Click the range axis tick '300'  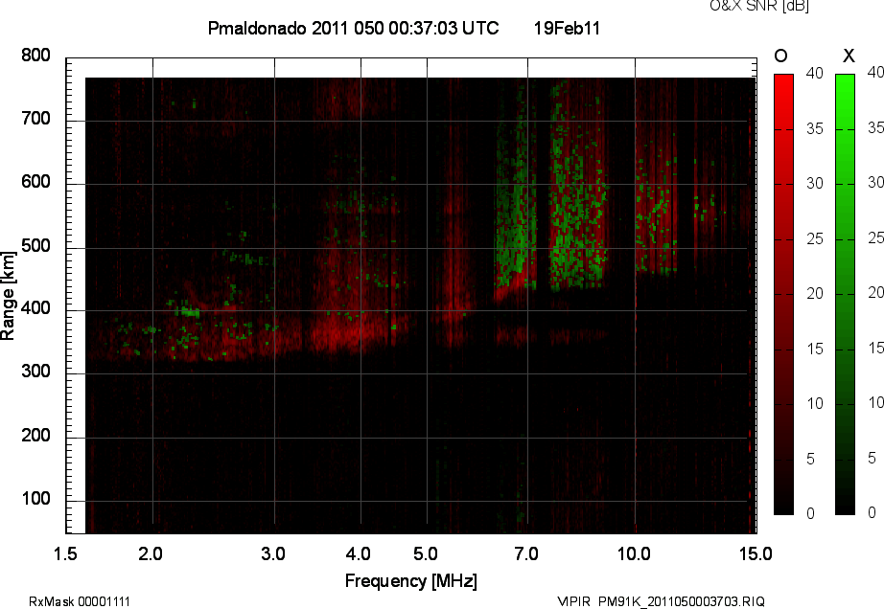click(x=35, y=372)
